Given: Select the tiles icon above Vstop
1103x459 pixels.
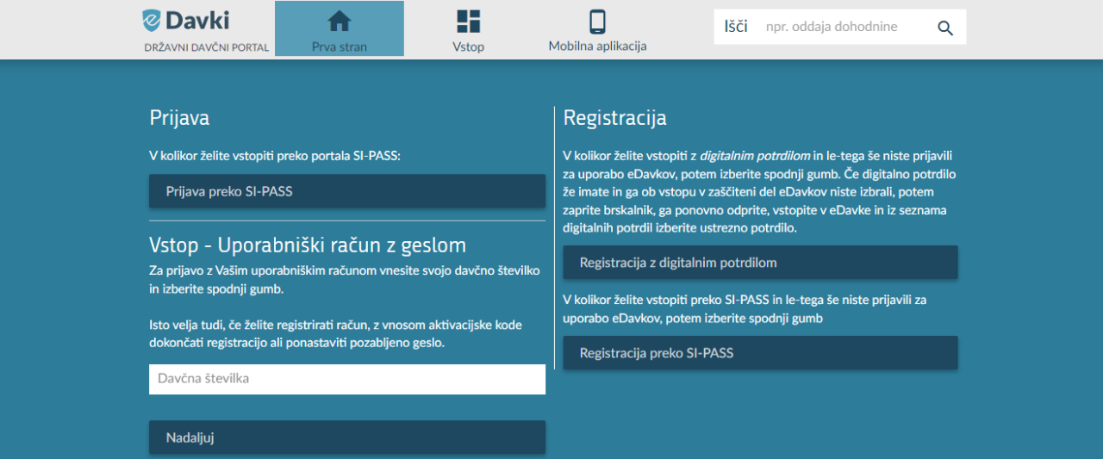Looking at the screenshot, I should click(x=468, y=21).
